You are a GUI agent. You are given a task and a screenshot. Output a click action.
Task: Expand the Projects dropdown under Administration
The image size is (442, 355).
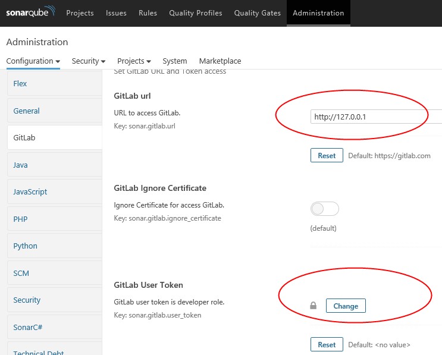pos(134,61)
